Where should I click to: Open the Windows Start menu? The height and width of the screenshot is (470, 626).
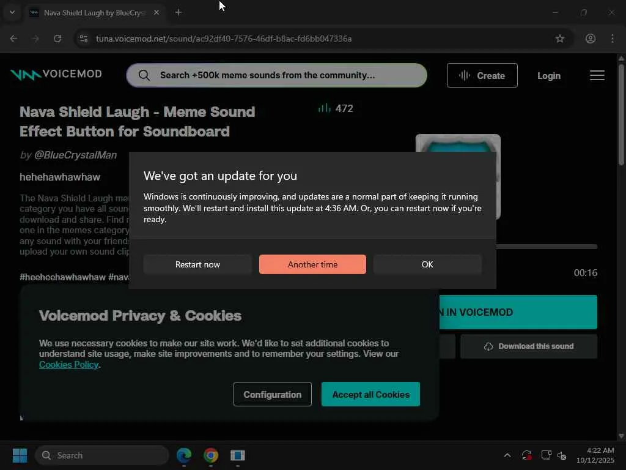20,455
